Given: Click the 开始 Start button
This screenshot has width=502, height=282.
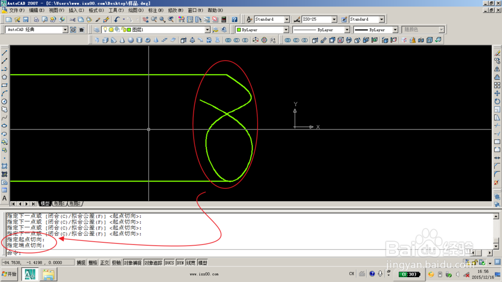Looking at the screenshot, I should click(x=9, y=274).
